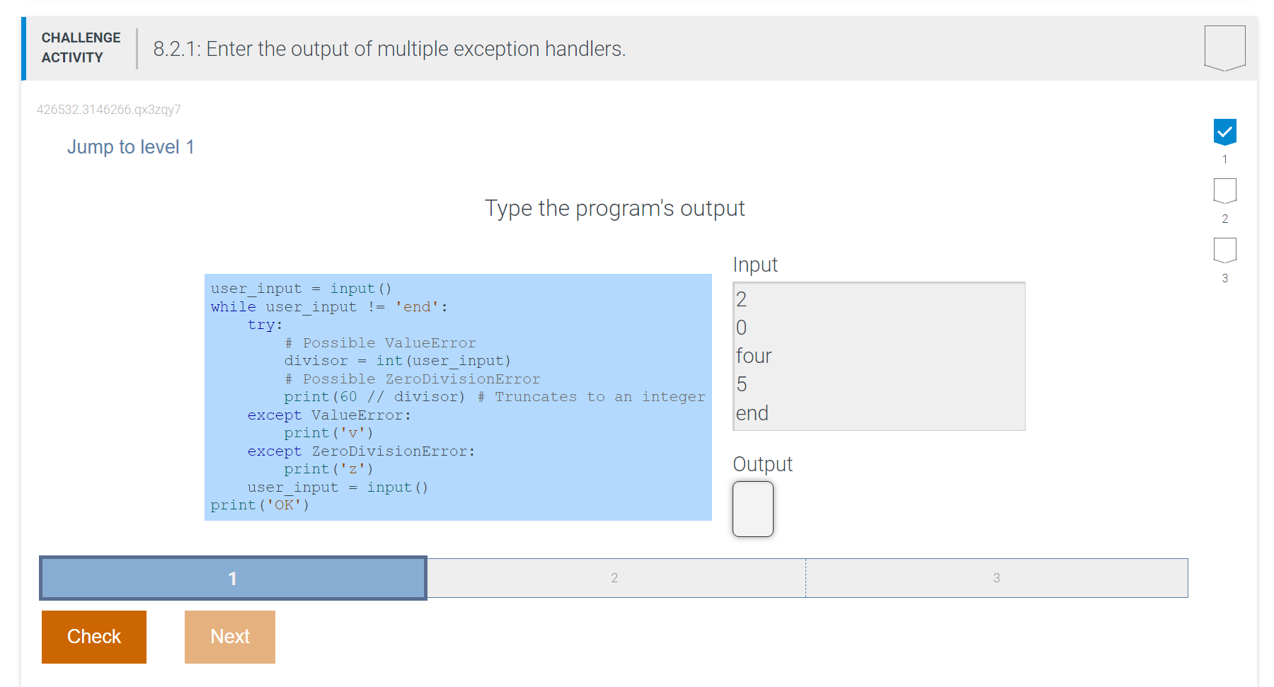
Task: Click the CHALLENGE ACTIVITY label icon area
Action: pyautogui.click(x=80, y=47)
